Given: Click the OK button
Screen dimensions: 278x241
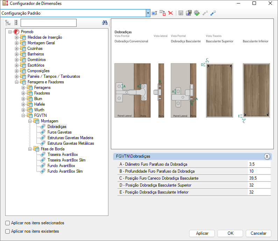Looking at the screenshot, I should pos(230,233).
